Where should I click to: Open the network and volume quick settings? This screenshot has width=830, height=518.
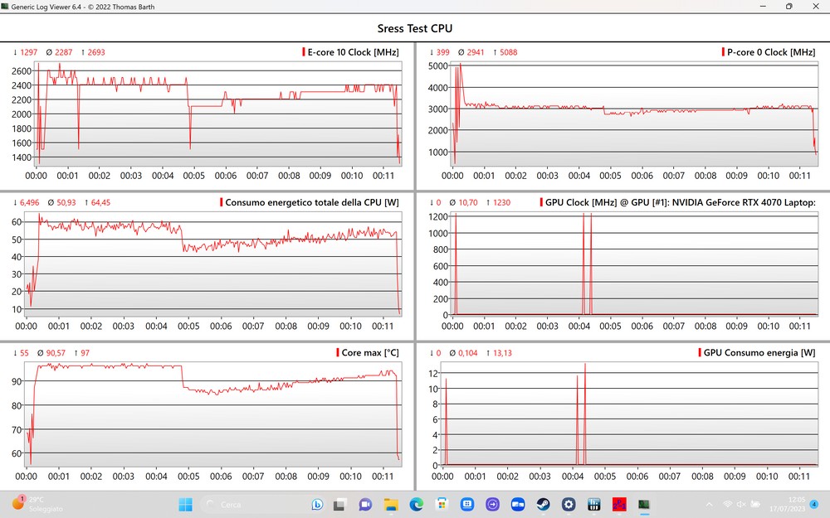click(736, 504)
